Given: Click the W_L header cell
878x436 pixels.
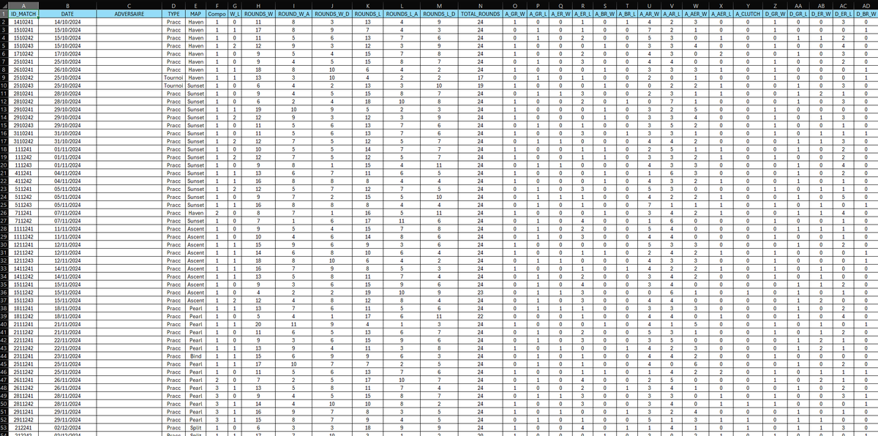Looking at the screenshot, I should point(234,13).
